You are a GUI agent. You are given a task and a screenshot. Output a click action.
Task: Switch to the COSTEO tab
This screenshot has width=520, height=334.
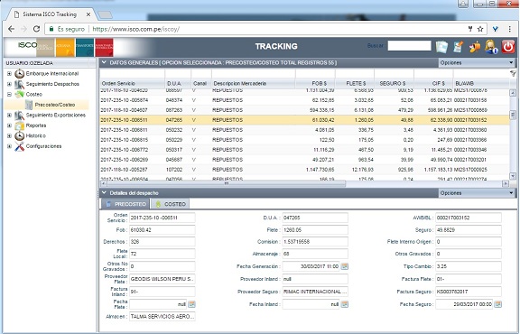(x=171, y=204)
